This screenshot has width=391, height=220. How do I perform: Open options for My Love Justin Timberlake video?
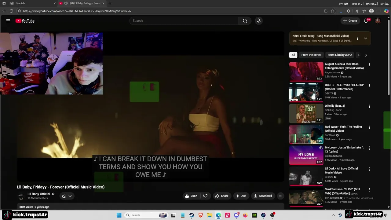point(369,148)
